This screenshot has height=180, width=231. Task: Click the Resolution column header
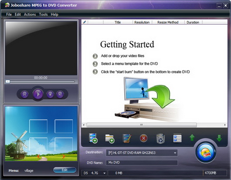[142, 22]
